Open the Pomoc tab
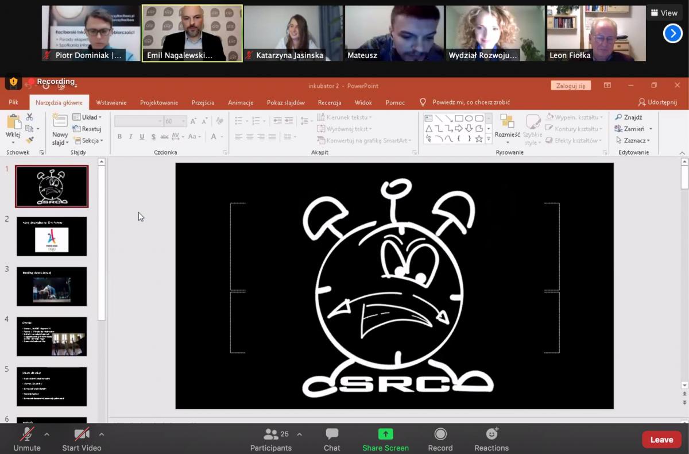The height and width of the screenshot is (454, 689). coord(395,102)
